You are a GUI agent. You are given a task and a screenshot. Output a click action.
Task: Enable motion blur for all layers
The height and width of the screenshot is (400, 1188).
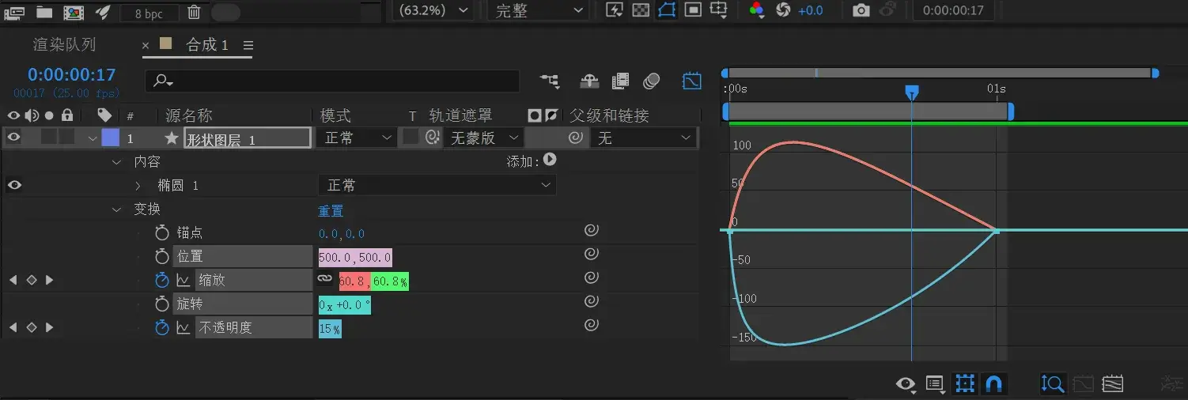[652, 81]
